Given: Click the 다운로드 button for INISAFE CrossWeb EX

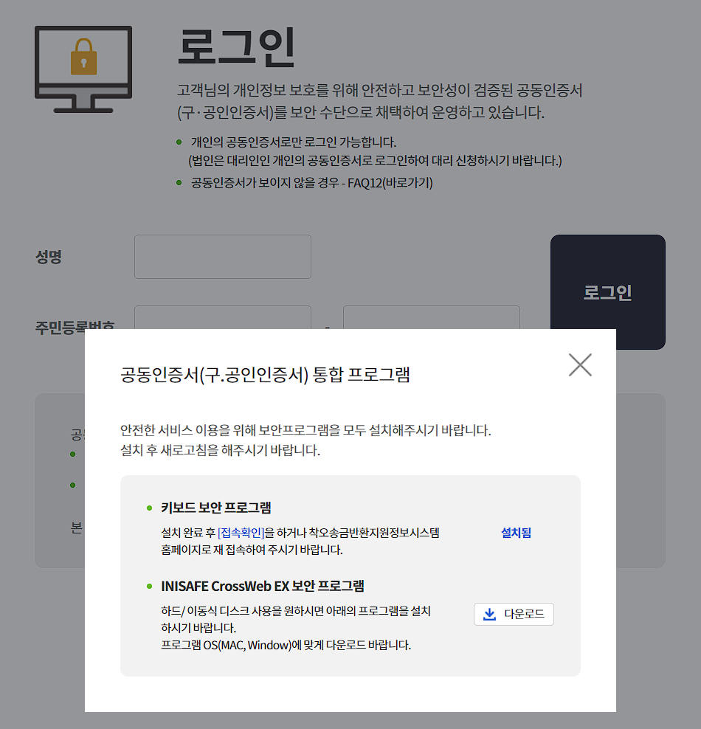Looking at the screenshot, I should [514, 615].
